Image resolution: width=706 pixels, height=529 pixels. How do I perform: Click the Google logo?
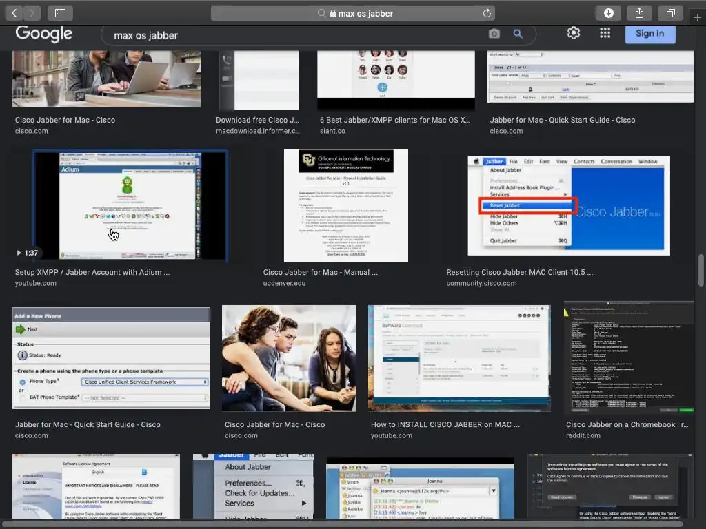click(x=43, y=34)
